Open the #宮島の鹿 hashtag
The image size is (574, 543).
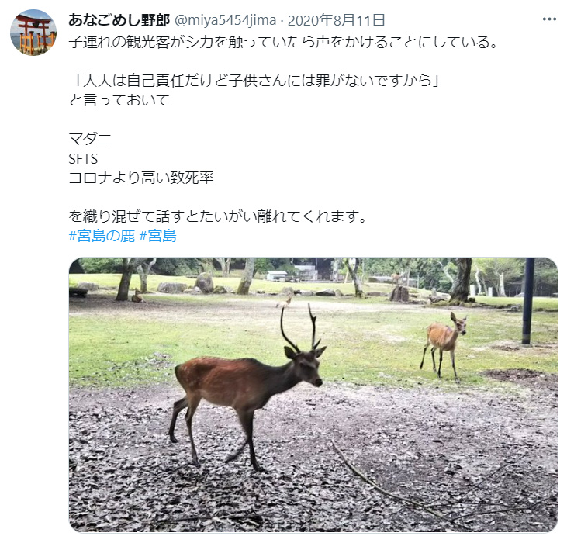tap(102, 236)
